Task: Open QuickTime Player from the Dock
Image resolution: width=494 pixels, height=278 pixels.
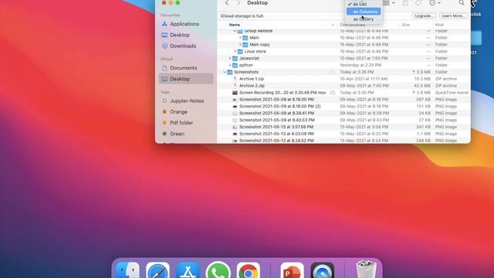Action: point(323,271)
